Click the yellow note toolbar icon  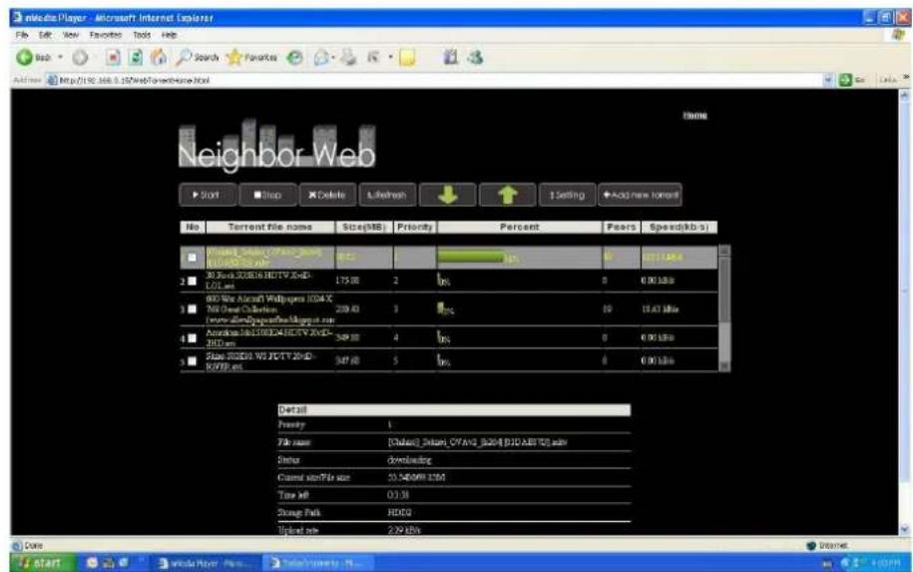[x=407, y=57]
